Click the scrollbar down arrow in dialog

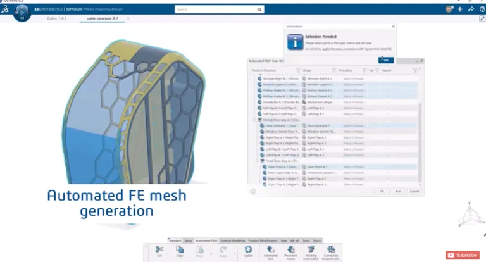coord(420,185)
